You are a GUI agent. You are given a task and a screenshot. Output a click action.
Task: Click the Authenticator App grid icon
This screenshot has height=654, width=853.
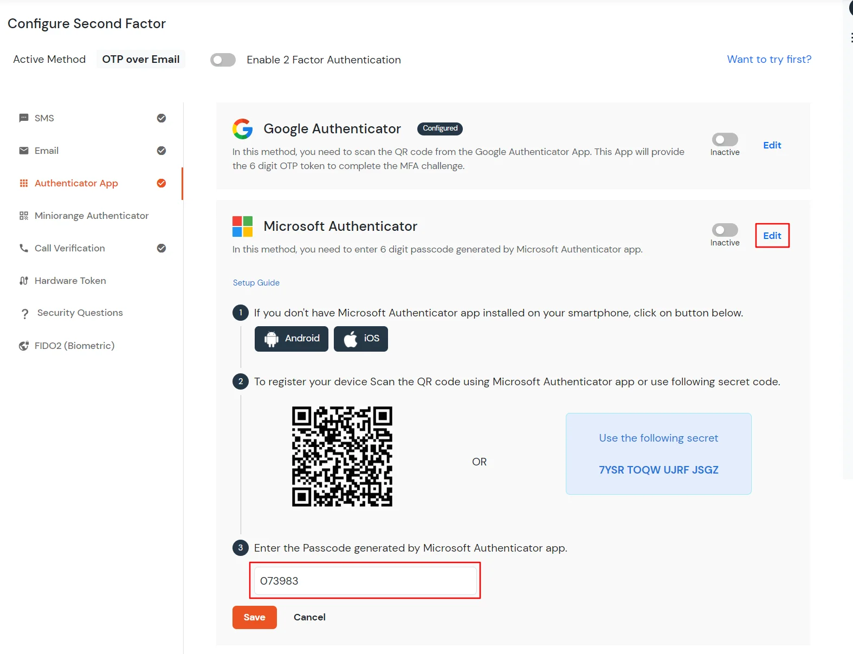(24, 183)
